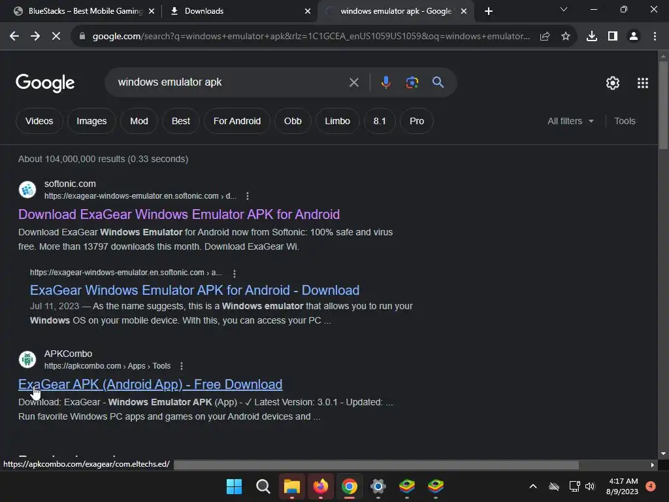Click the scroll down arrow
This screenshot has width=669, height=502.
click(x=663, y=454)
